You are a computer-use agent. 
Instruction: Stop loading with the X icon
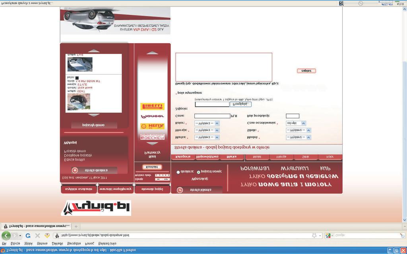pos(37,236)
